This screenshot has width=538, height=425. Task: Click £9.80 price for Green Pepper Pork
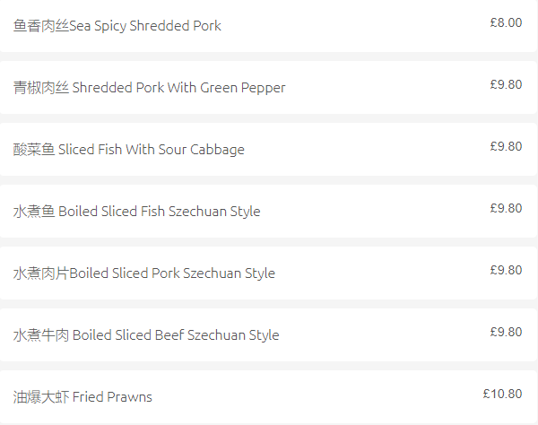point(506,84)
